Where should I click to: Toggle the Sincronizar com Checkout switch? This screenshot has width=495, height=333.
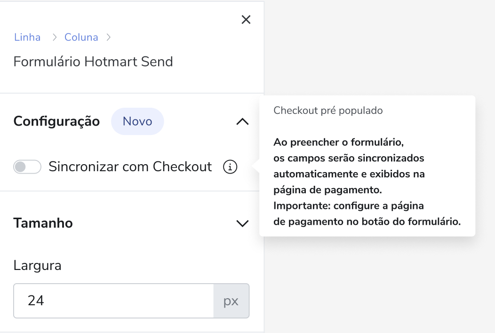[x=27, y=166]
